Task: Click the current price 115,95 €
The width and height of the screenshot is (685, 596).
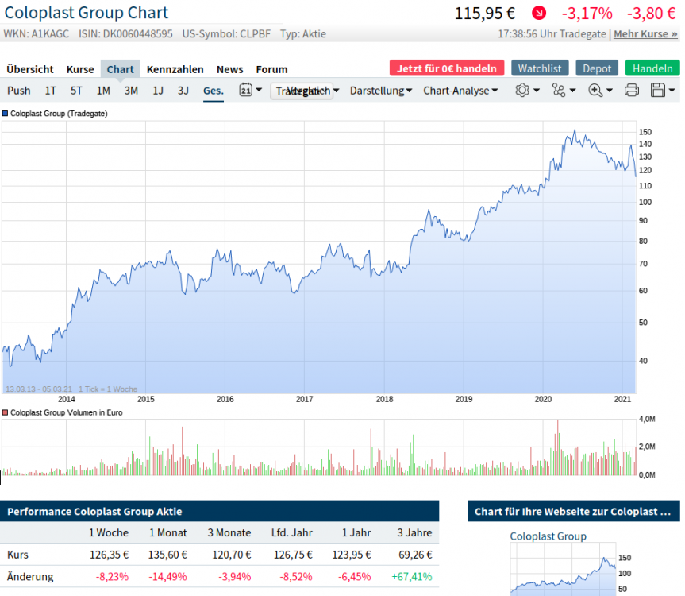Action: coord(485,14)
